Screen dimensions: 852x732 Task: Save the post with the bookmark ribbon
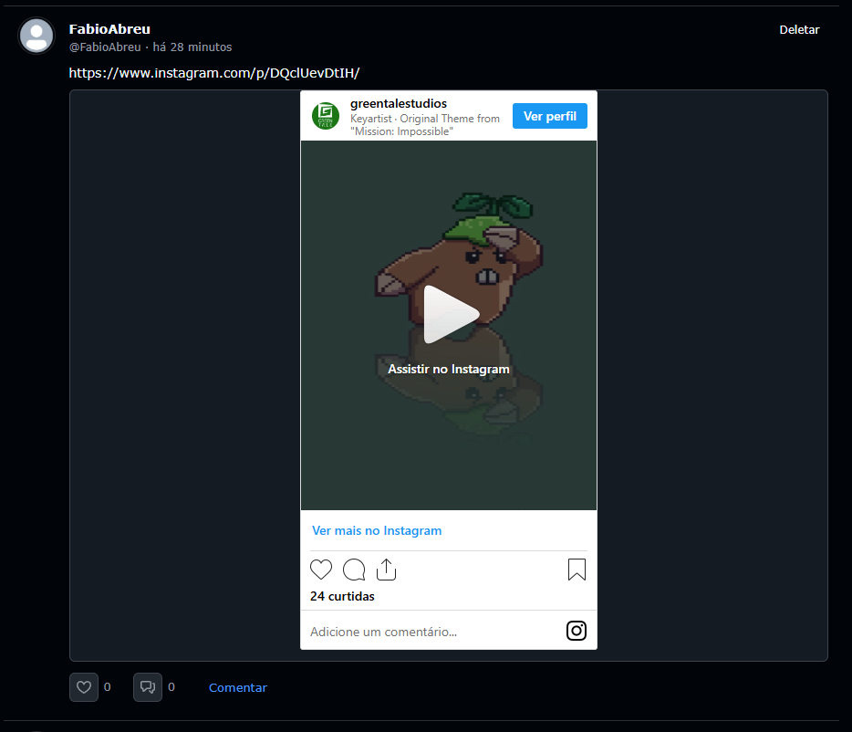(x=576, y=569)
